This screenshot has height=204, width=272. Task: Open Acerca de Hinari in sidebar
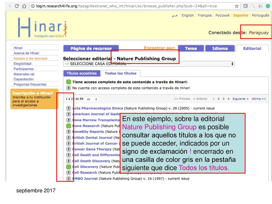(26, 53)
